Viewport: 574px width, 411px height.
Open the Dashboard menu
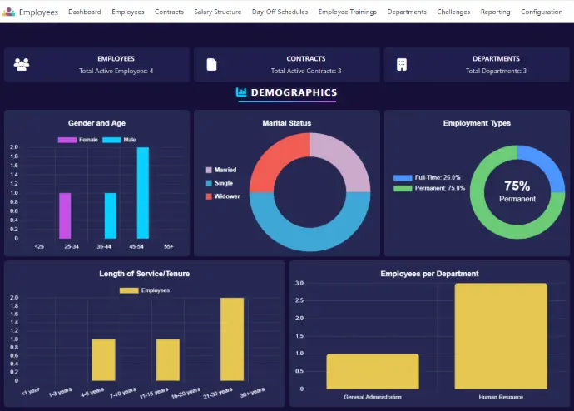[85, 12]
